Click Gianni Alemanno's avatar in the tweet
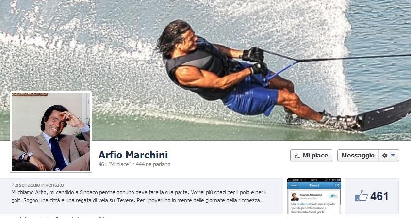 (x=295, y=197)
